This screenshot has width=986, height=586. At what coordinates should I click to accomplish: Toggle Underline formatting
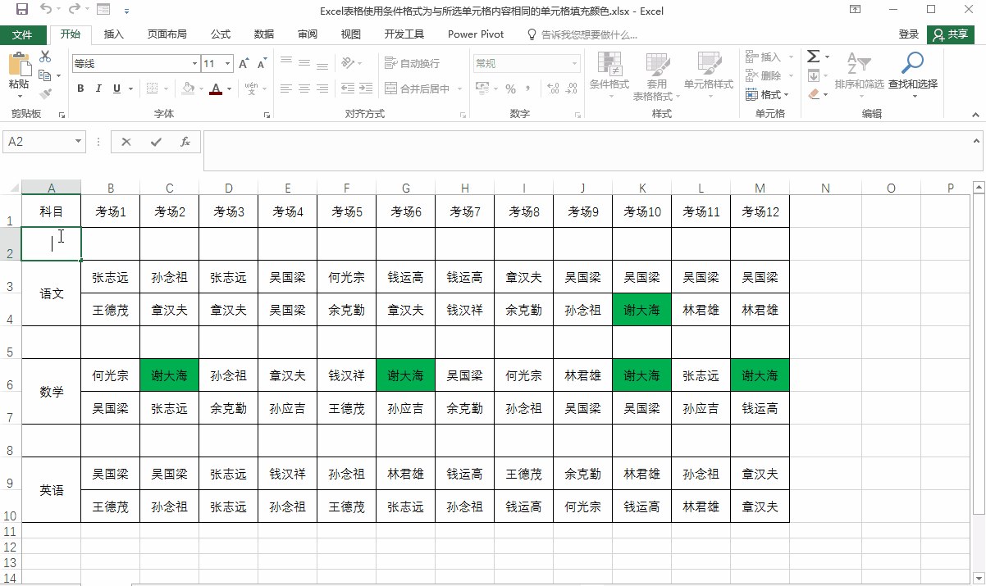(116, 89)
